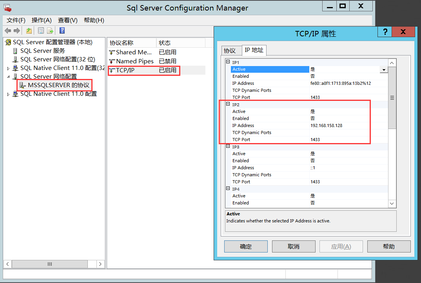Screen dimensions: 421x283
Task: Click the IP3 IP Address value ::1
Action: coord(312,168)
